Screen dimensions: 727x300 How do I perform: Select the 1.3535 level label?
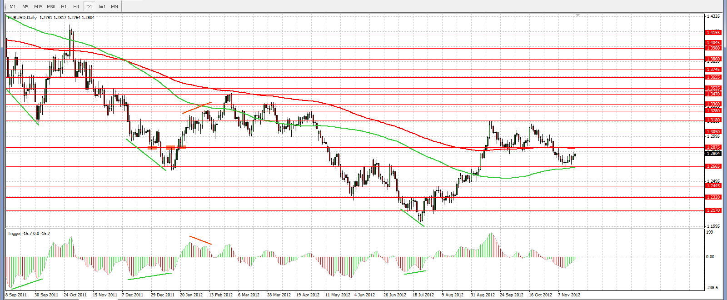[x=713, y=88]
